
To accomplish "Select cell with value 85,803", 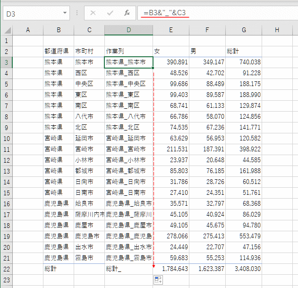I will tap(171, 171).
